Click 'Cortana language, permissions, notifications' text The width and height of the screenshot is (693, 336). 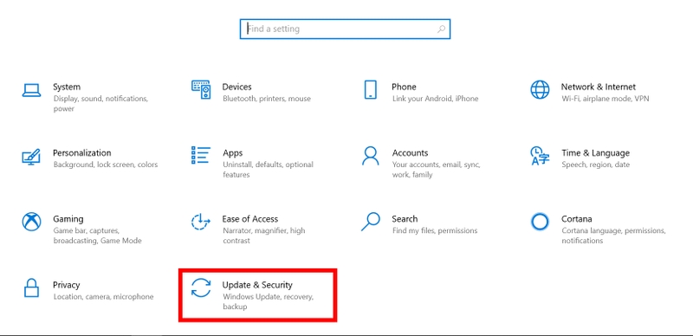coord(613,236)
